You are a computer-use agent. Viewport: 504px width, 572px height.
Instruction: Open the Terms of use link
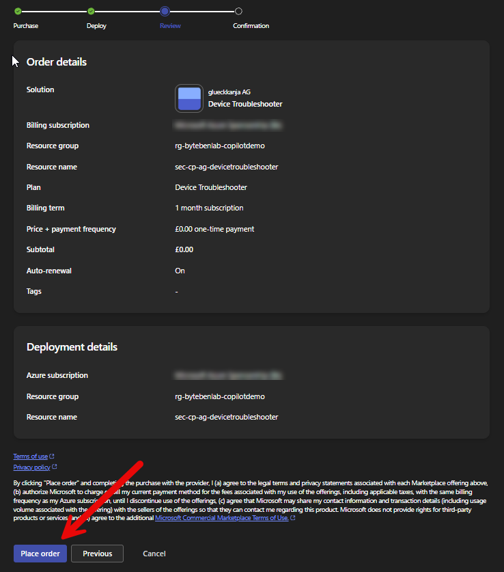coord(31,457)
